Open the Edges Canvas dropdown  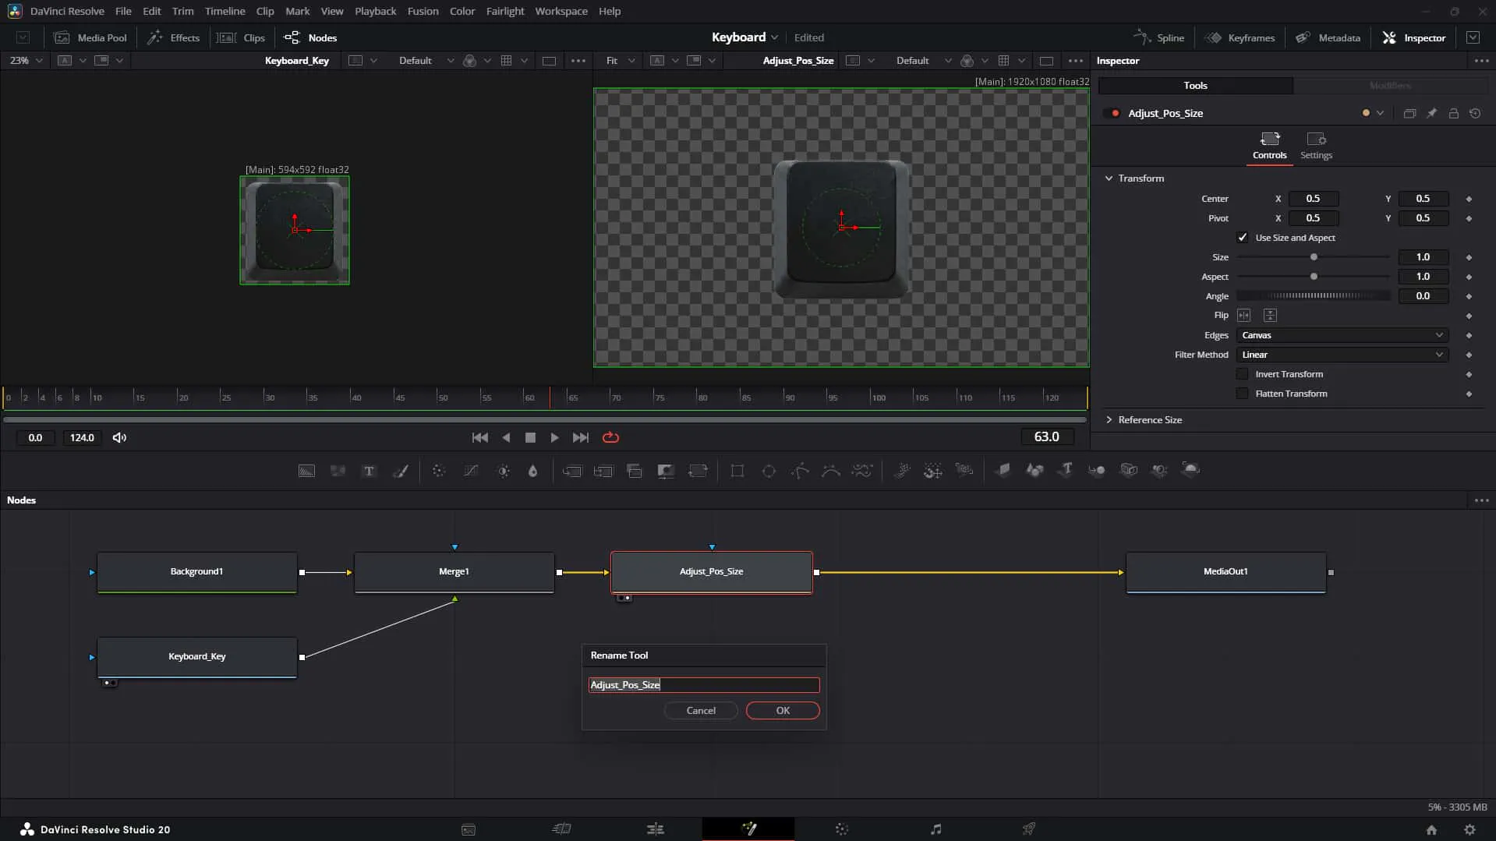[x=1342, y=335]
